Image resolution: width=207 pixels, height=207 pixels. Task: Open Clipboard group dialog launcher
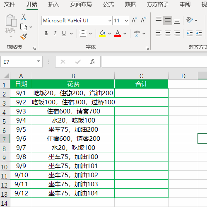tap(34, 48)
